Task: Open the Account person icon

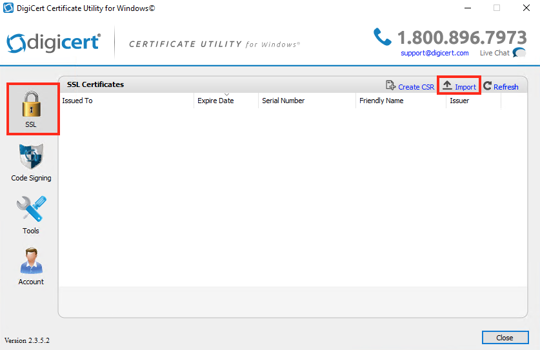Action: point(31,262)
